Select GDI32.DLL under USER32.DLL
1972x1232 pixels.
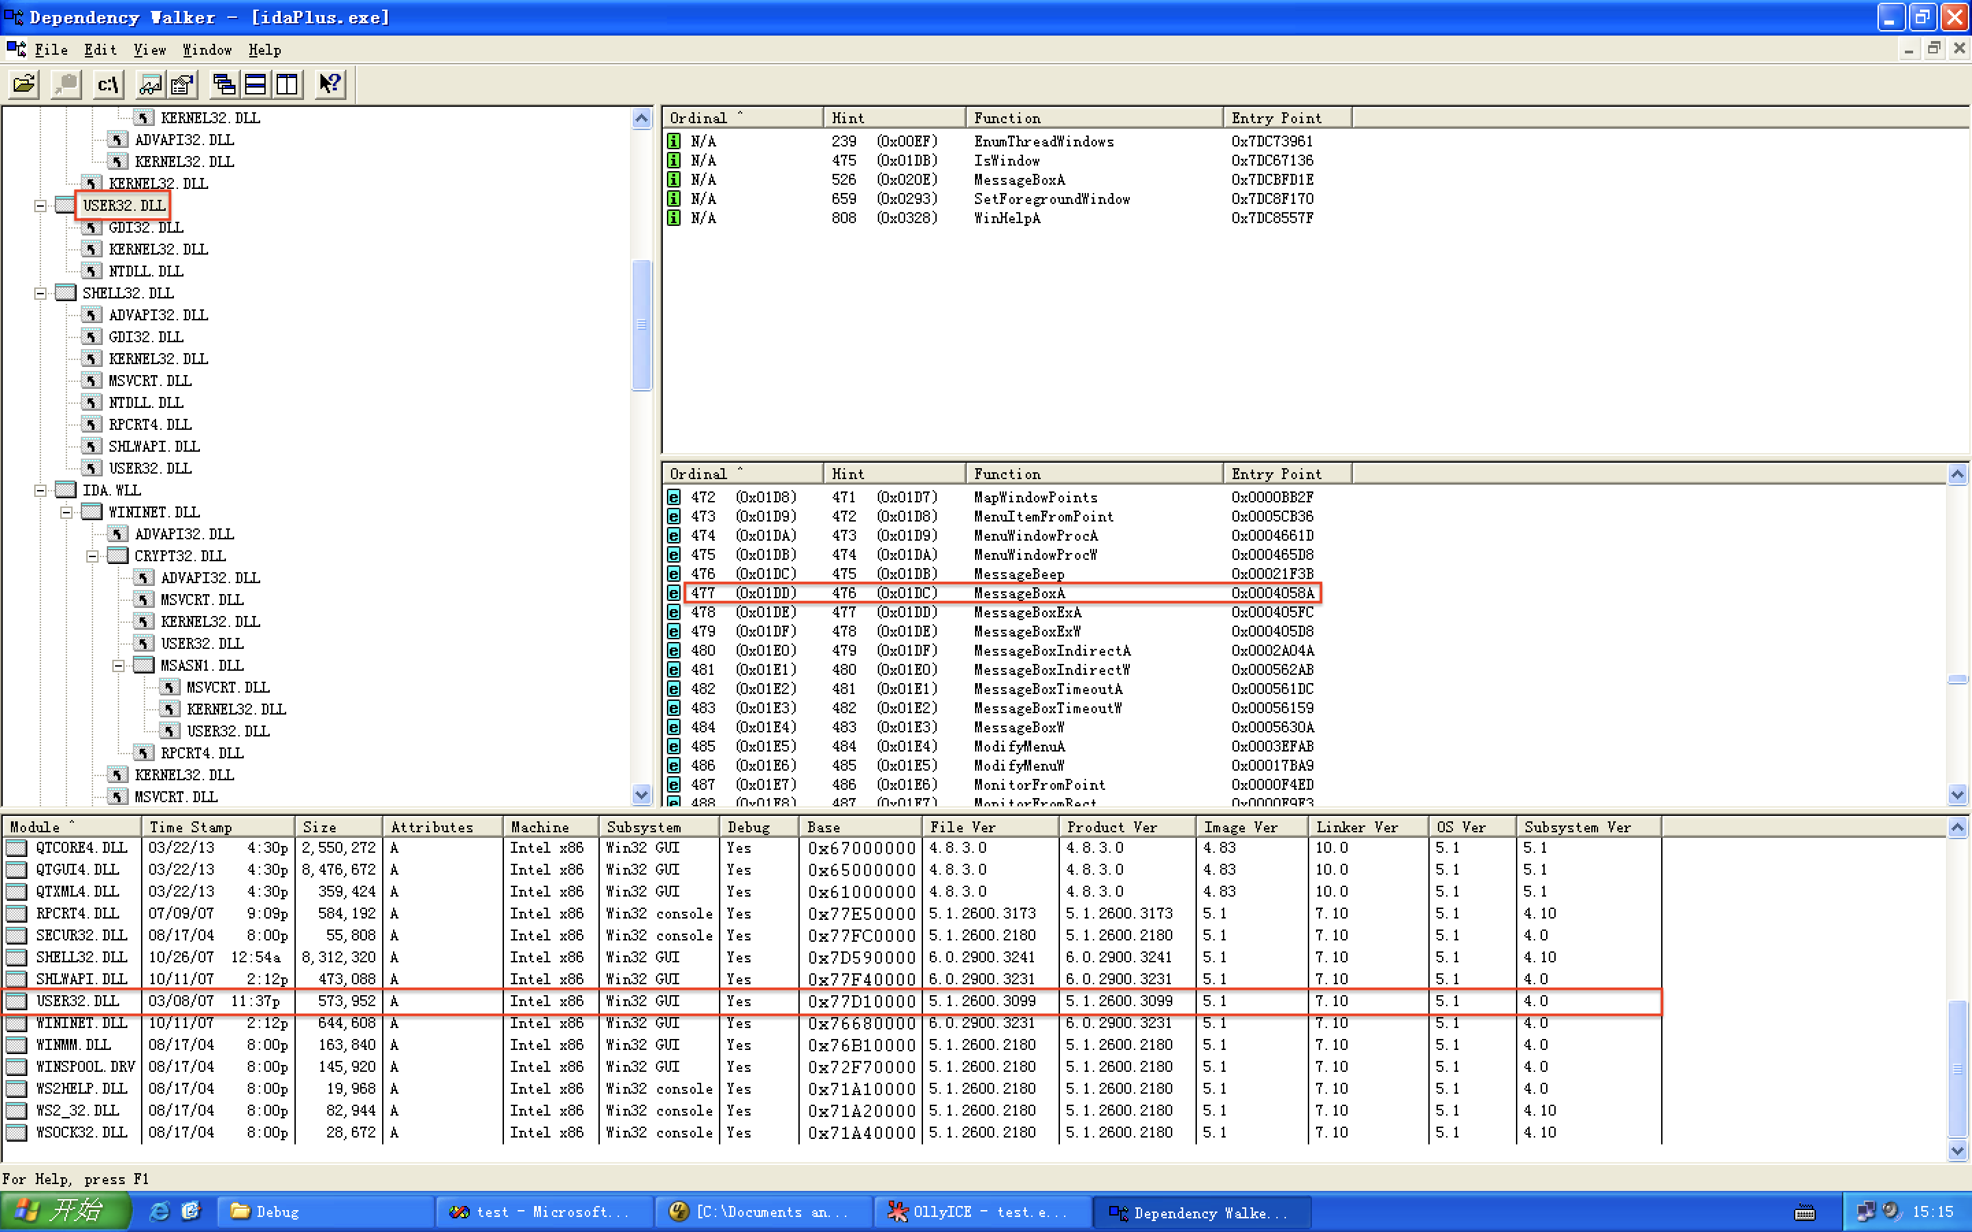click(x=146, y=227)
